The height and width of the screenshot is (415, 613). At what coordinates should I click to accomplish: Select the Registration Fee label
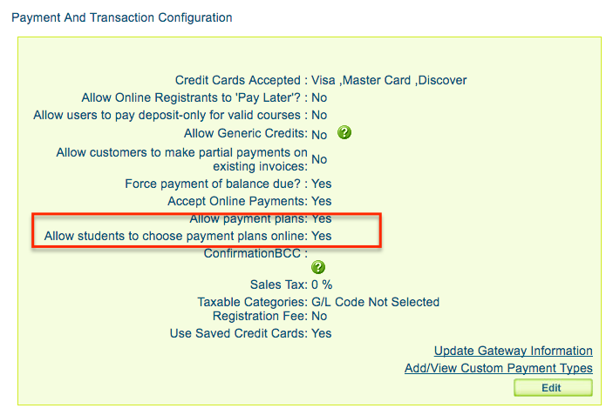[260, 316]
